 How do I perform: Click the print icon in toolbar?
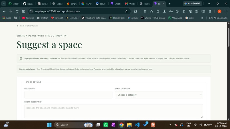pos(177,11)
